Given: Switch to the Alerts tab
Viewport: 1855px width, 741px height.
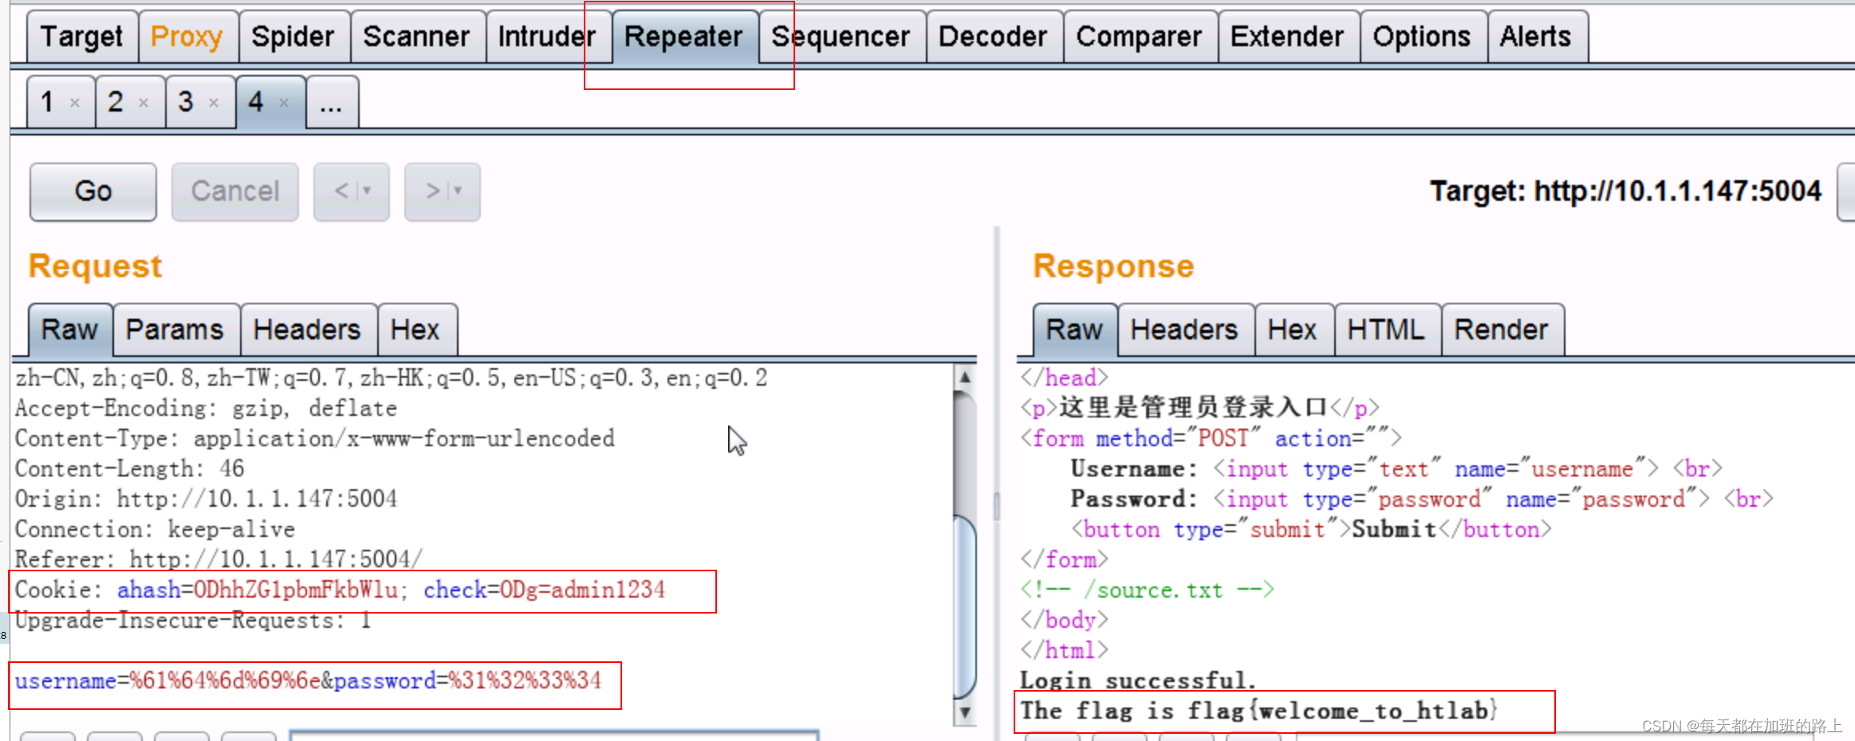Looking at the screenshot, I should coord(1535,36).
